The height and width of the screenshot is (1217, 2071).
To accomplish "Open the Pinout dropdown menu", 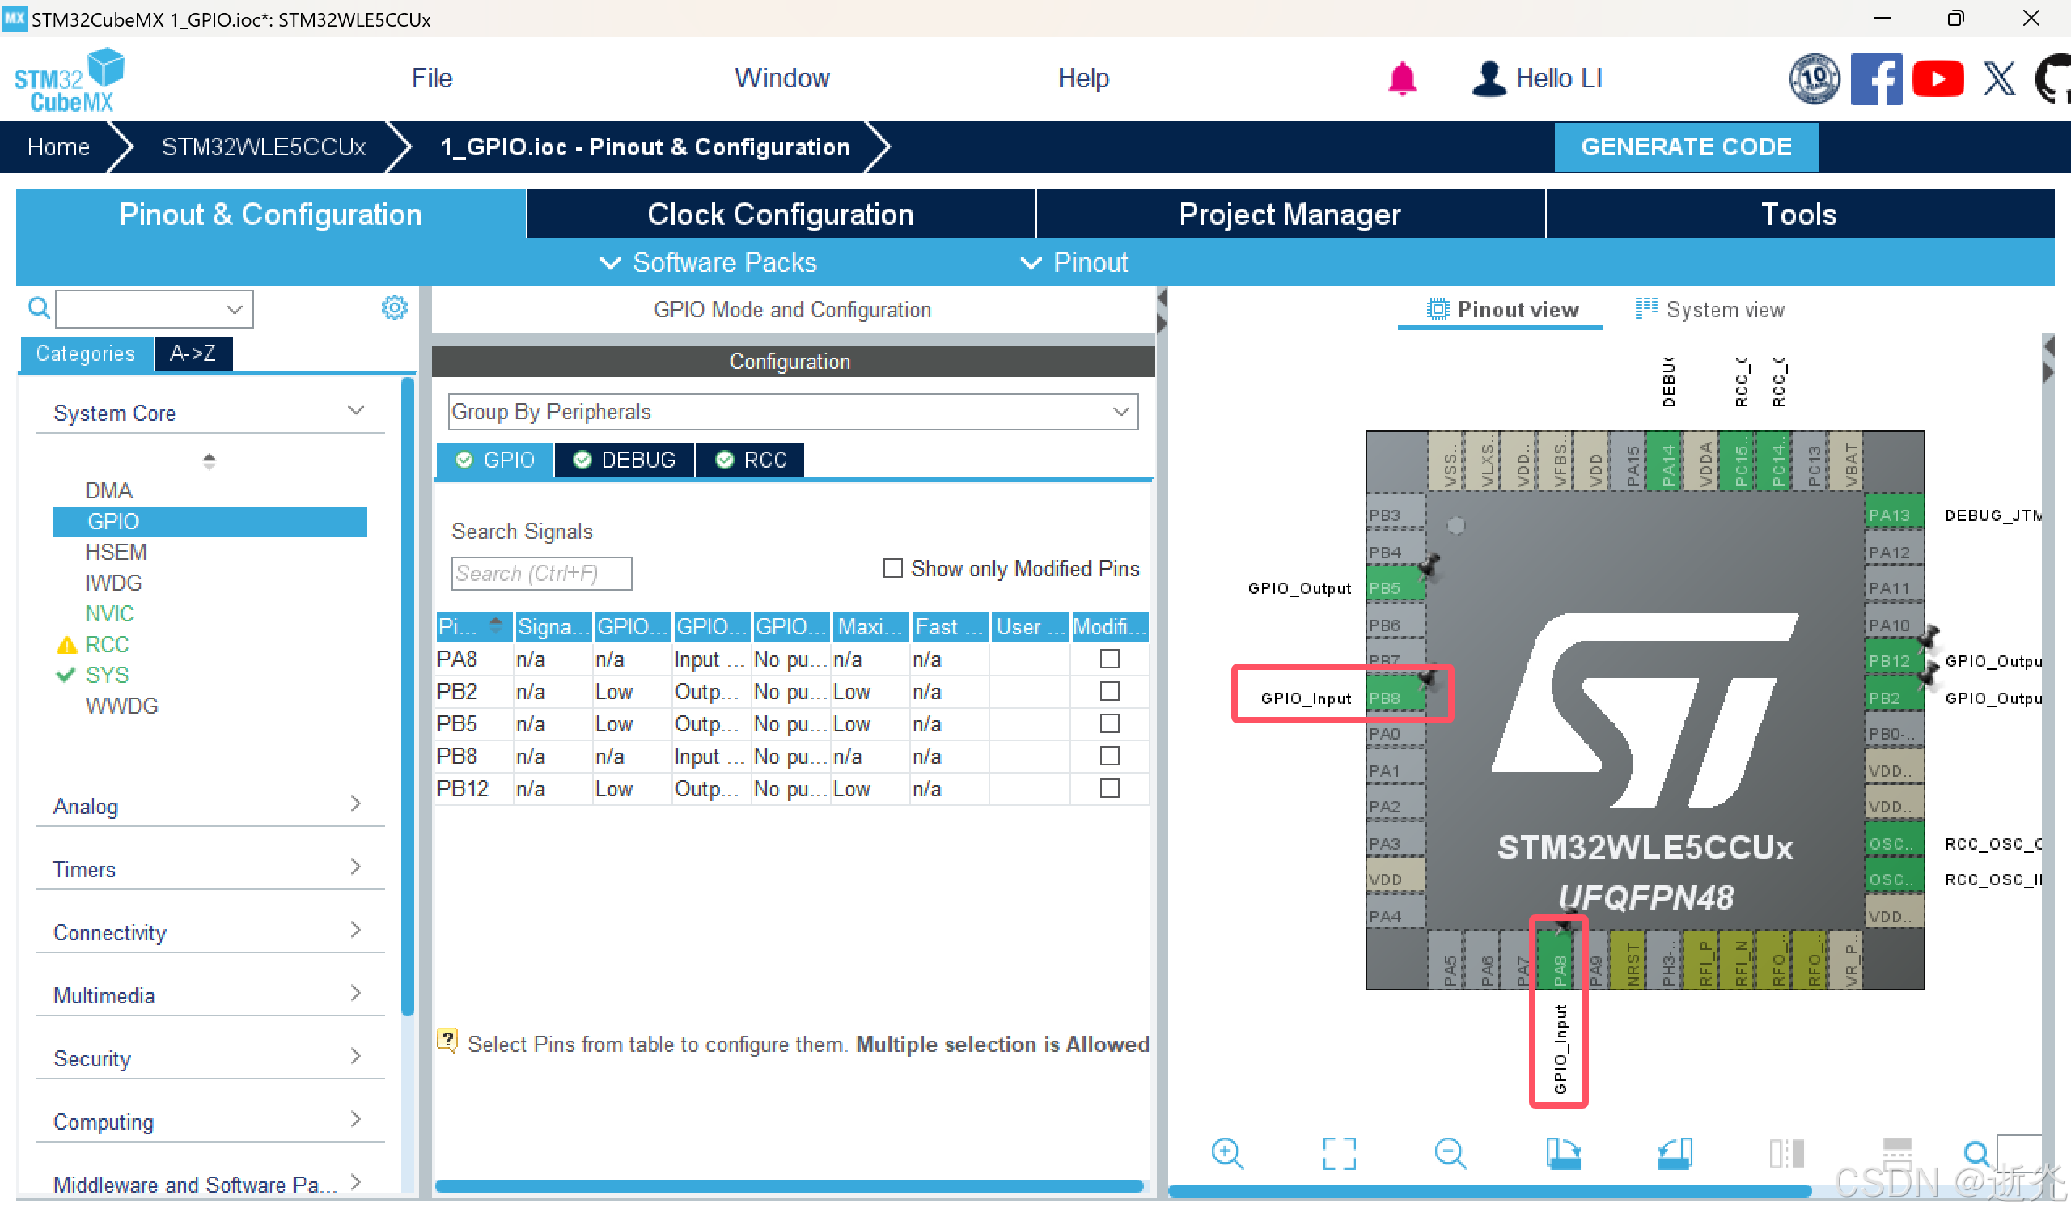I will point(1074,262).
